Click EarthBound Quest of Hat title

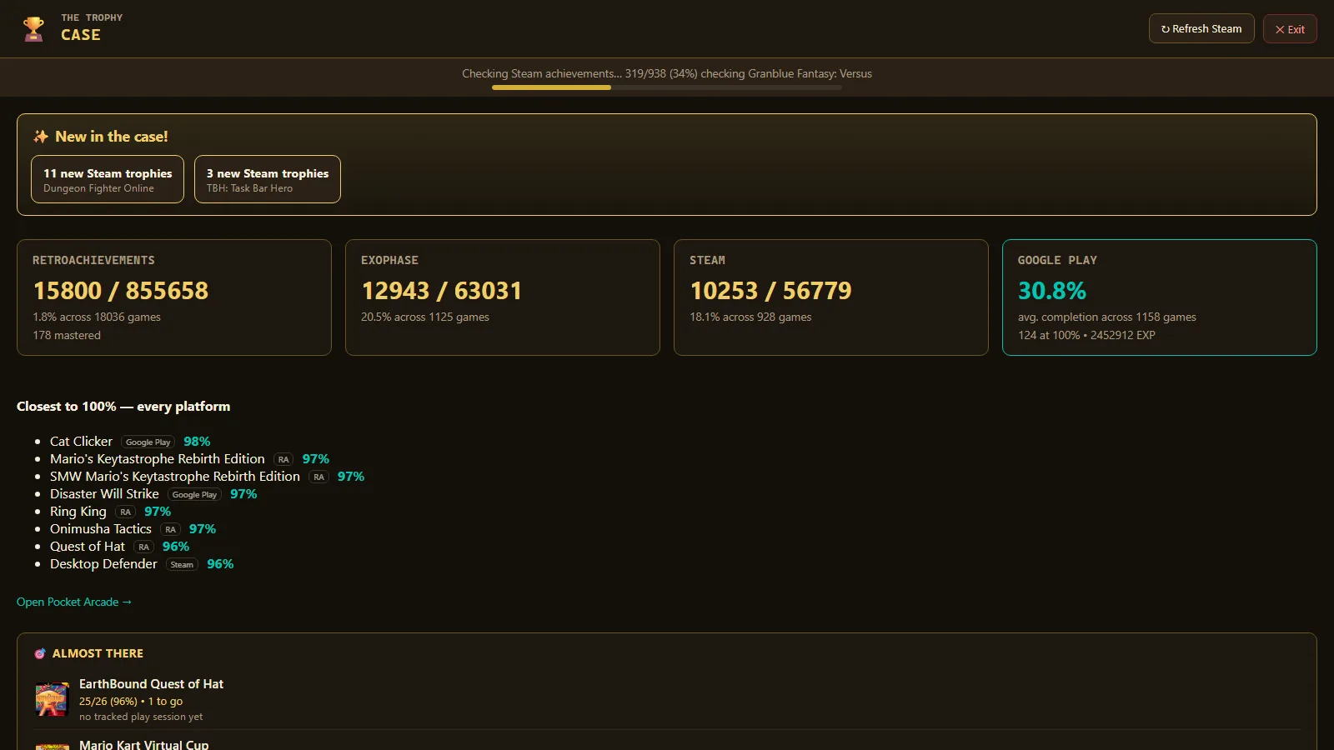pyautogui.click(x=151, y=684)
